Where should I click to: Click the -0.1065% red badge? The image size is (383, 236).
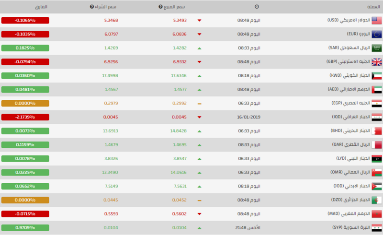[x=25, y=20]
